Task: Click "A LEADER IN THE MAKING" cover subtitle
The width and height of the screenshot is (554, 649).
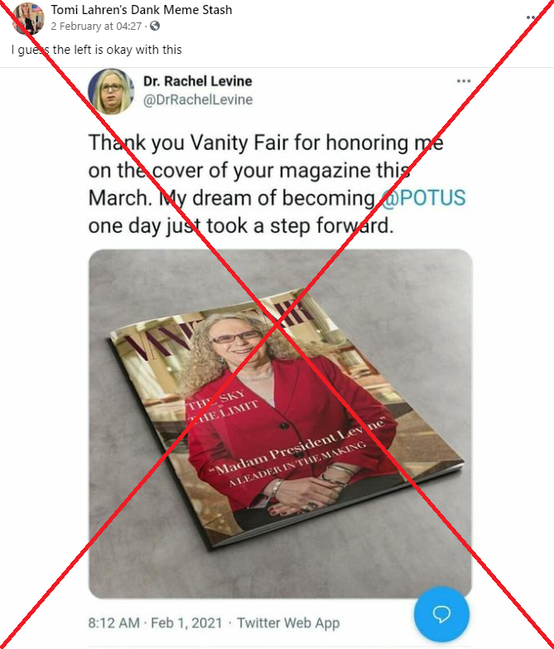Action: click(297, 463)
